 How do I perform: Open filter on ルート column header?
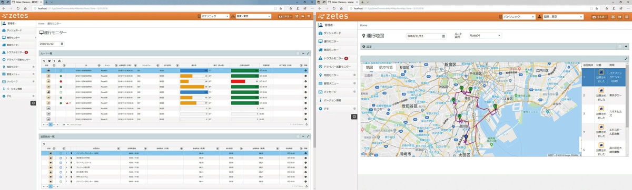(x=116, y=65)
